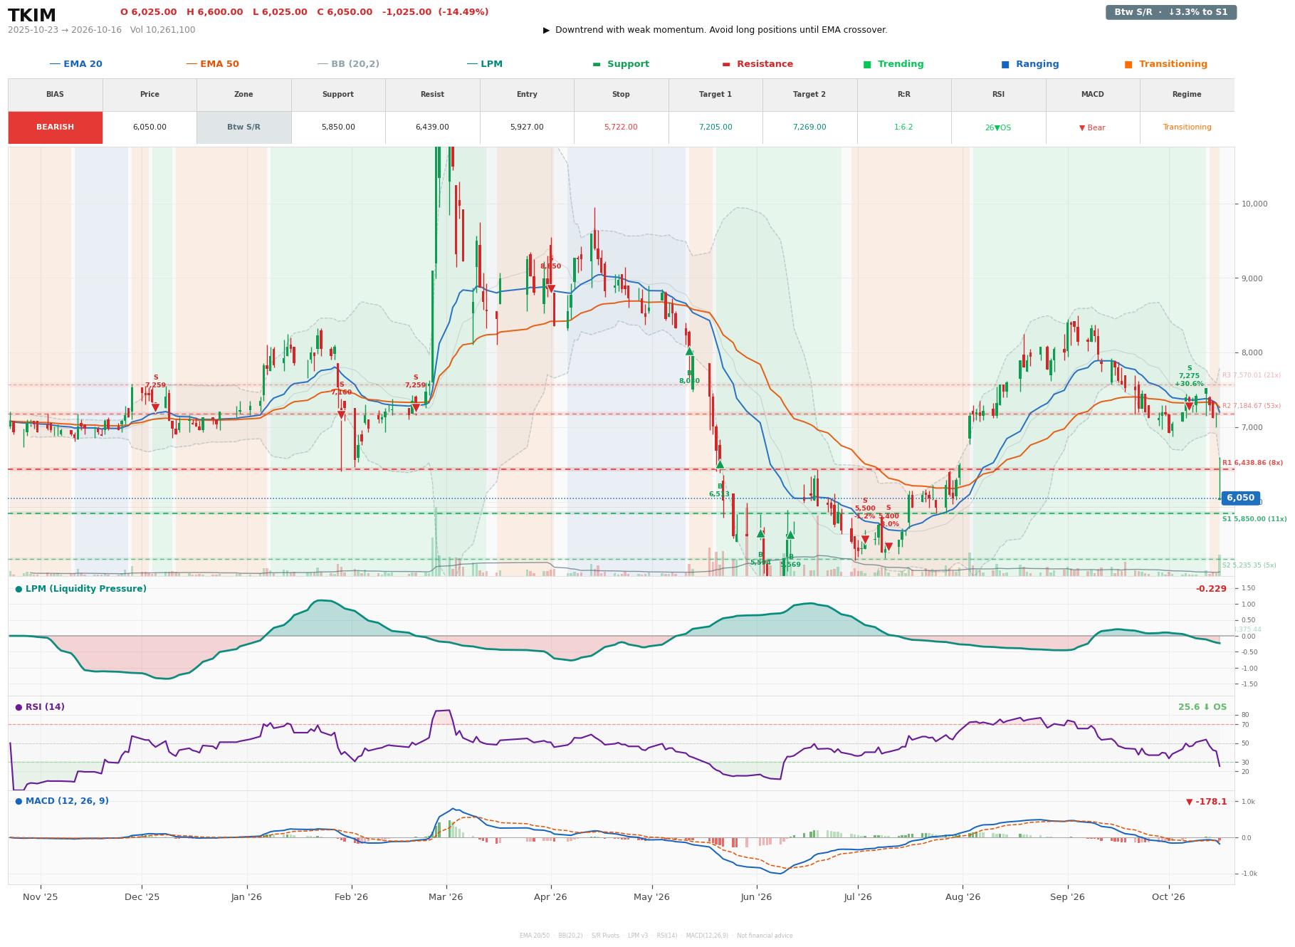
Task: Click the Target 1 value 7,205.00
Action: (715, 127)
